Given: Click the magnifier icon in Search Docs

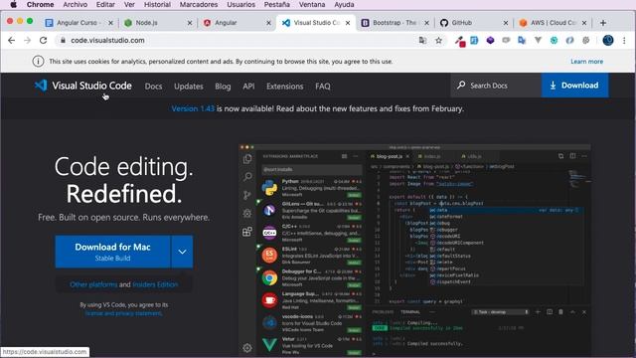Looking at the screenshot, I should click(461, 86).
